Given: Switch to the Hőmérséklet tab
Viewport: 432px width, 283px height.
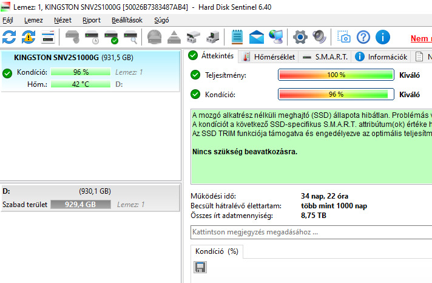Looking at the screenshot, I should tap(268, 57).
